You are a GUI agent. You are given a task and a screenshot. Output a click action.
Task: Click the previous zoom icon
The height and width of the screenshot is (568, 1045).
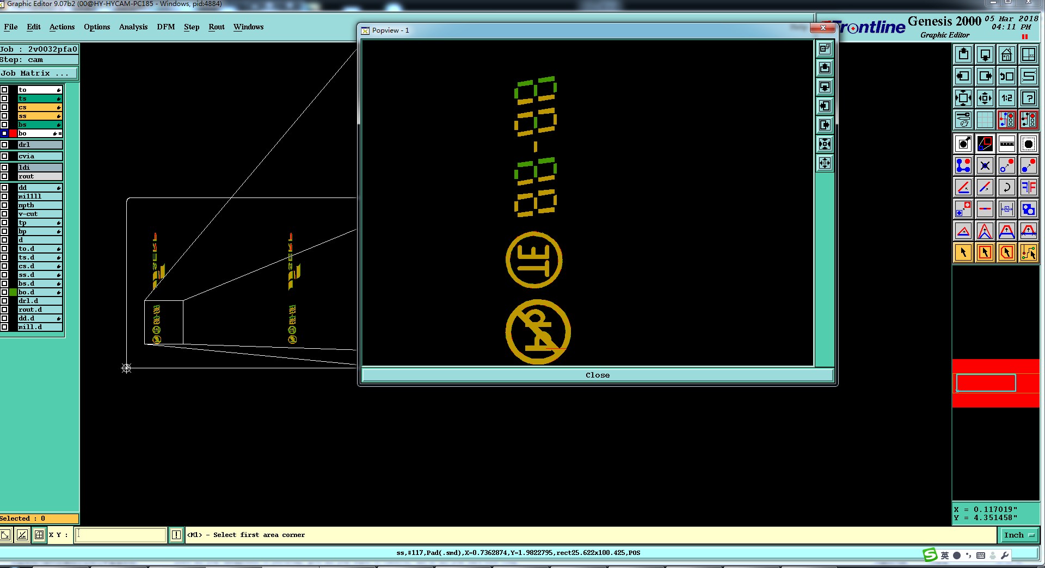tap(1007, 76)
